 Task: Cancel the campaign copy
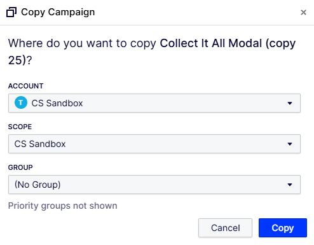[x=225, y=228]
